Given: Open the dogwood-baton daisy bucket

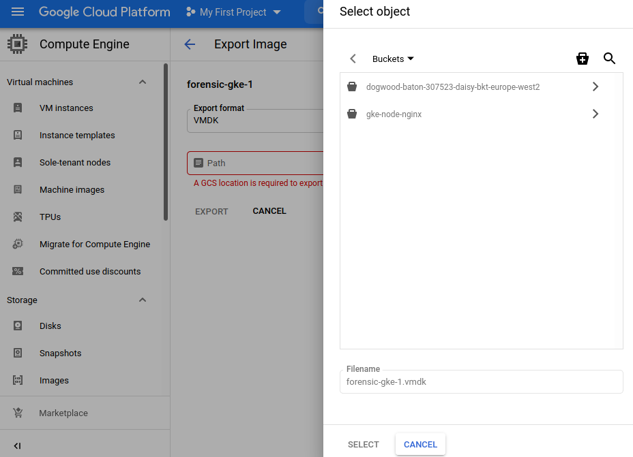Looking at the screenshot, I should (x=453, y=87).
